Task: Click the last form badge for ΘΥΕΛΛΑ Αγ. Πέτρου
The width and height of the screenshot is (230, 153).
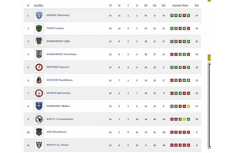Action: pos(189,145)
